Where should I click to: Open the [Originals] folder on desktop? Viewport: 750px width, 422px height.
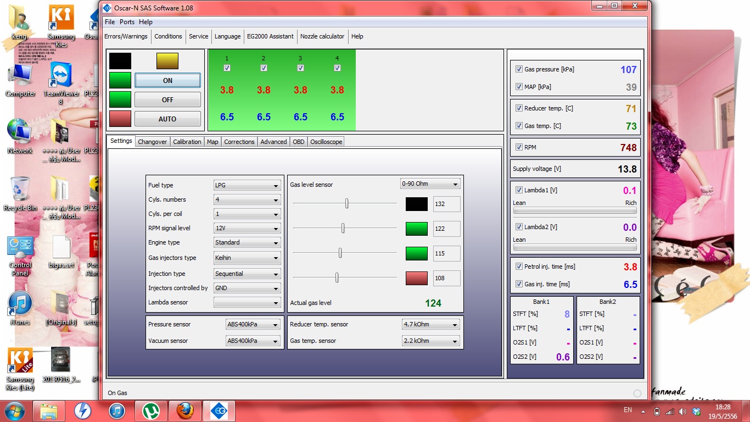61,308
